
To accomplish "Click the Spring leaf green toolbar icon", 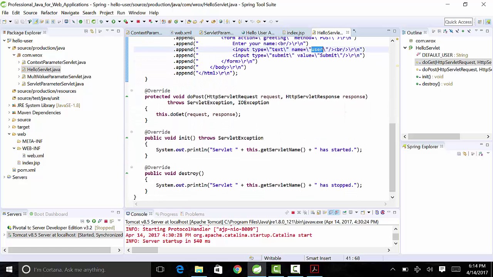I will pyautogui.click(x=94, y=21).
